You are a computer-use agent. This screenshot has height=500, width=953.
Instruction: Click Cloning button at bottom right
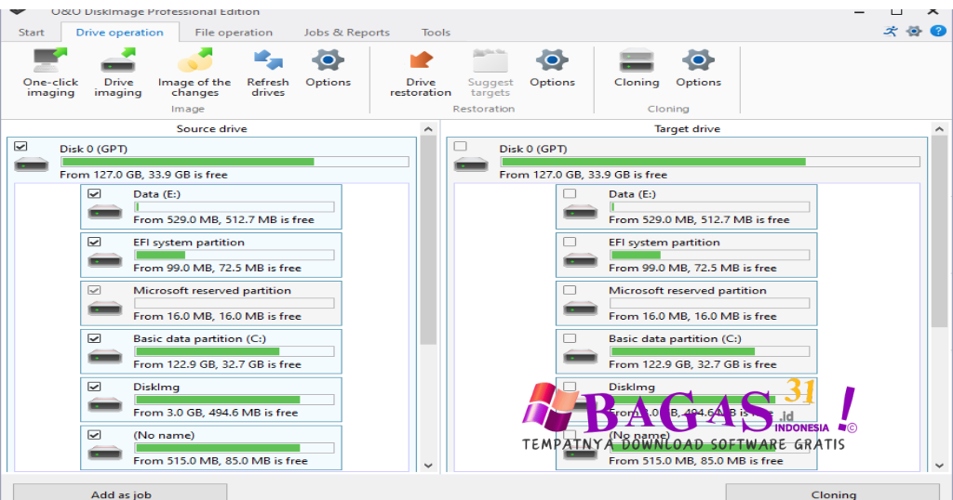[833, 493]
